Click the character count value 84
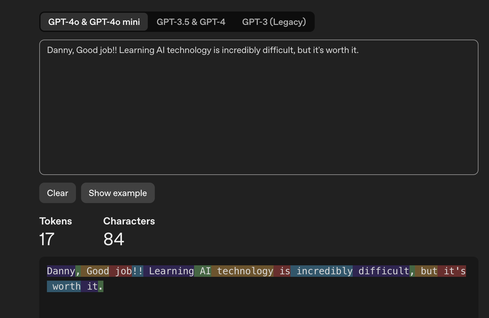 (x=114, y=239)
